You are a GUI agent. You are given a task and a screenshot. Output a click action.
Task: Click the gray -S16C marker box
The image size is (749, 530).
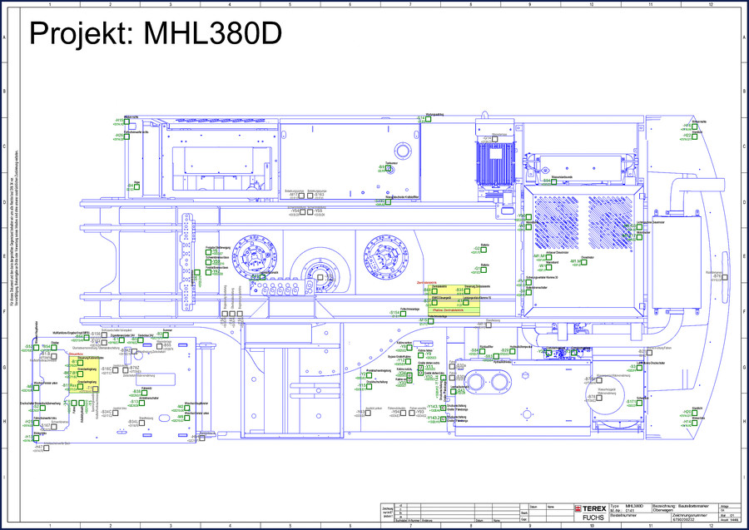coord(115,370)
